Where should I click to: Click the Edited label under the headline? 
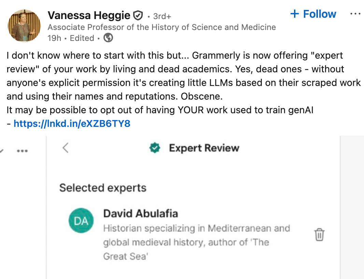(x=82, y=38)
